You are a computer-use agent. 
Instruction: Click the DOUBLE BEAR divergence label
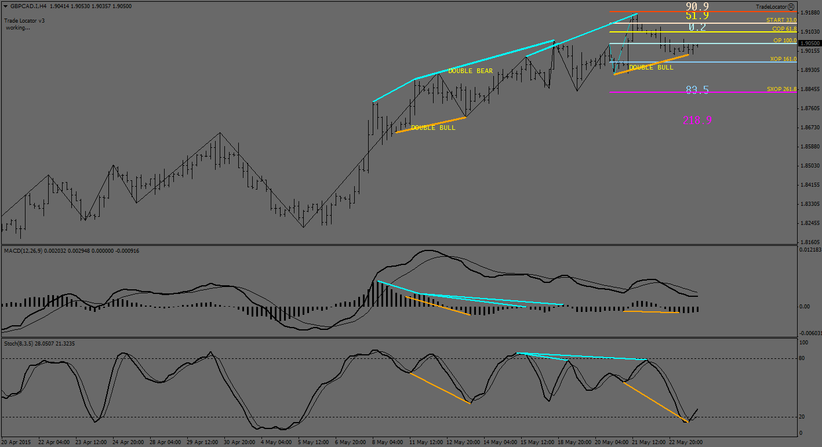click(x=470, y=71)
